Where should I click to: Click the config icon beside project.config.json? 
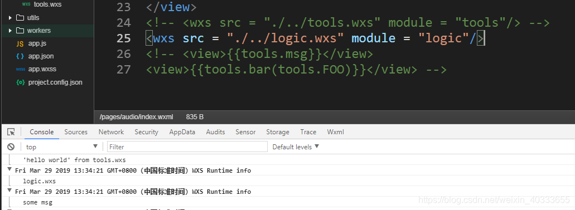[20, 82]
